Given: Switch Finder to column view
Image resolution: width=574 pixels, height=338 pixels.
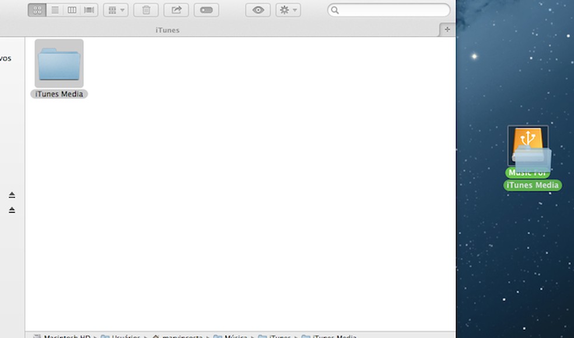Looking at the screenshot, I should pyautogui.click(x=72, y=10).
